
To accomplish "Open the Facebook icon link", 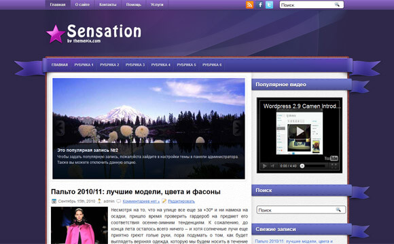I will (x=259, y=5).
